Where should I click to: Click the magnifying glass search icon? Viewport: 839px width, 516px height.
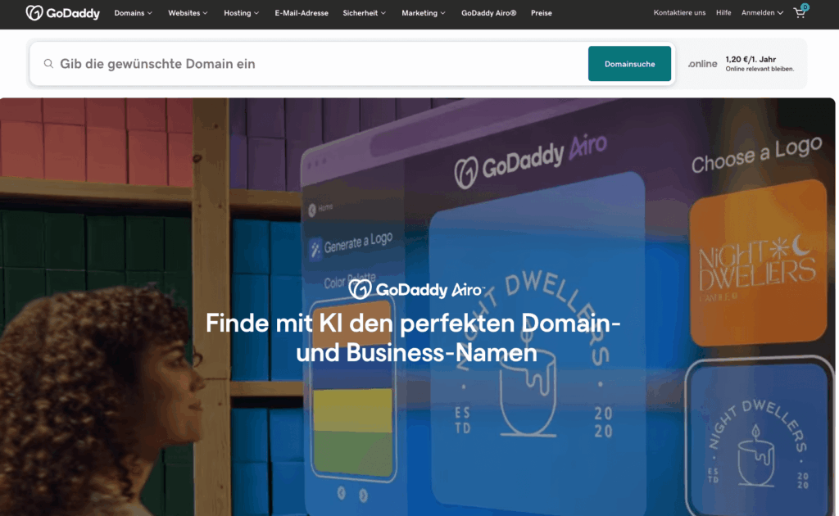point(49,64)
